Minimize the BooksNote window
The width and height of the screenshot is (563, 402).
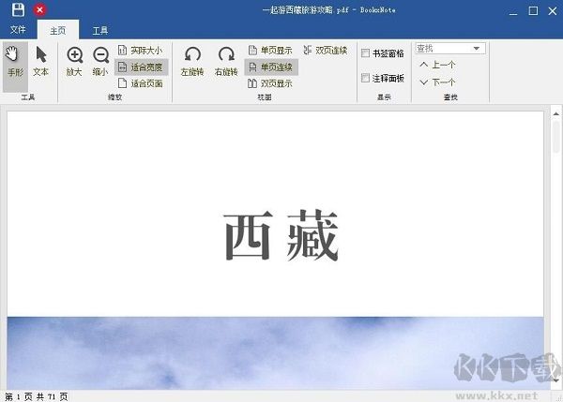(513, 12)
